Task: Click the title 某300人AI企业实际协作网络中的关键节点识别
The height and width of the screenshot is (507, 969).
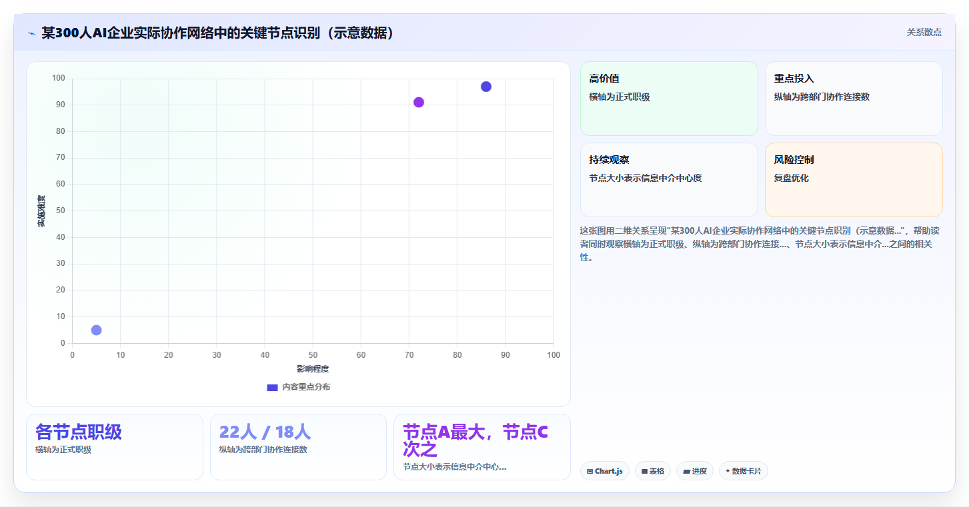Action: [217, 33]
